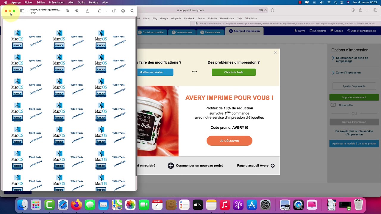Open sidebar view options dropdown arrow

(x=26, y=11)
